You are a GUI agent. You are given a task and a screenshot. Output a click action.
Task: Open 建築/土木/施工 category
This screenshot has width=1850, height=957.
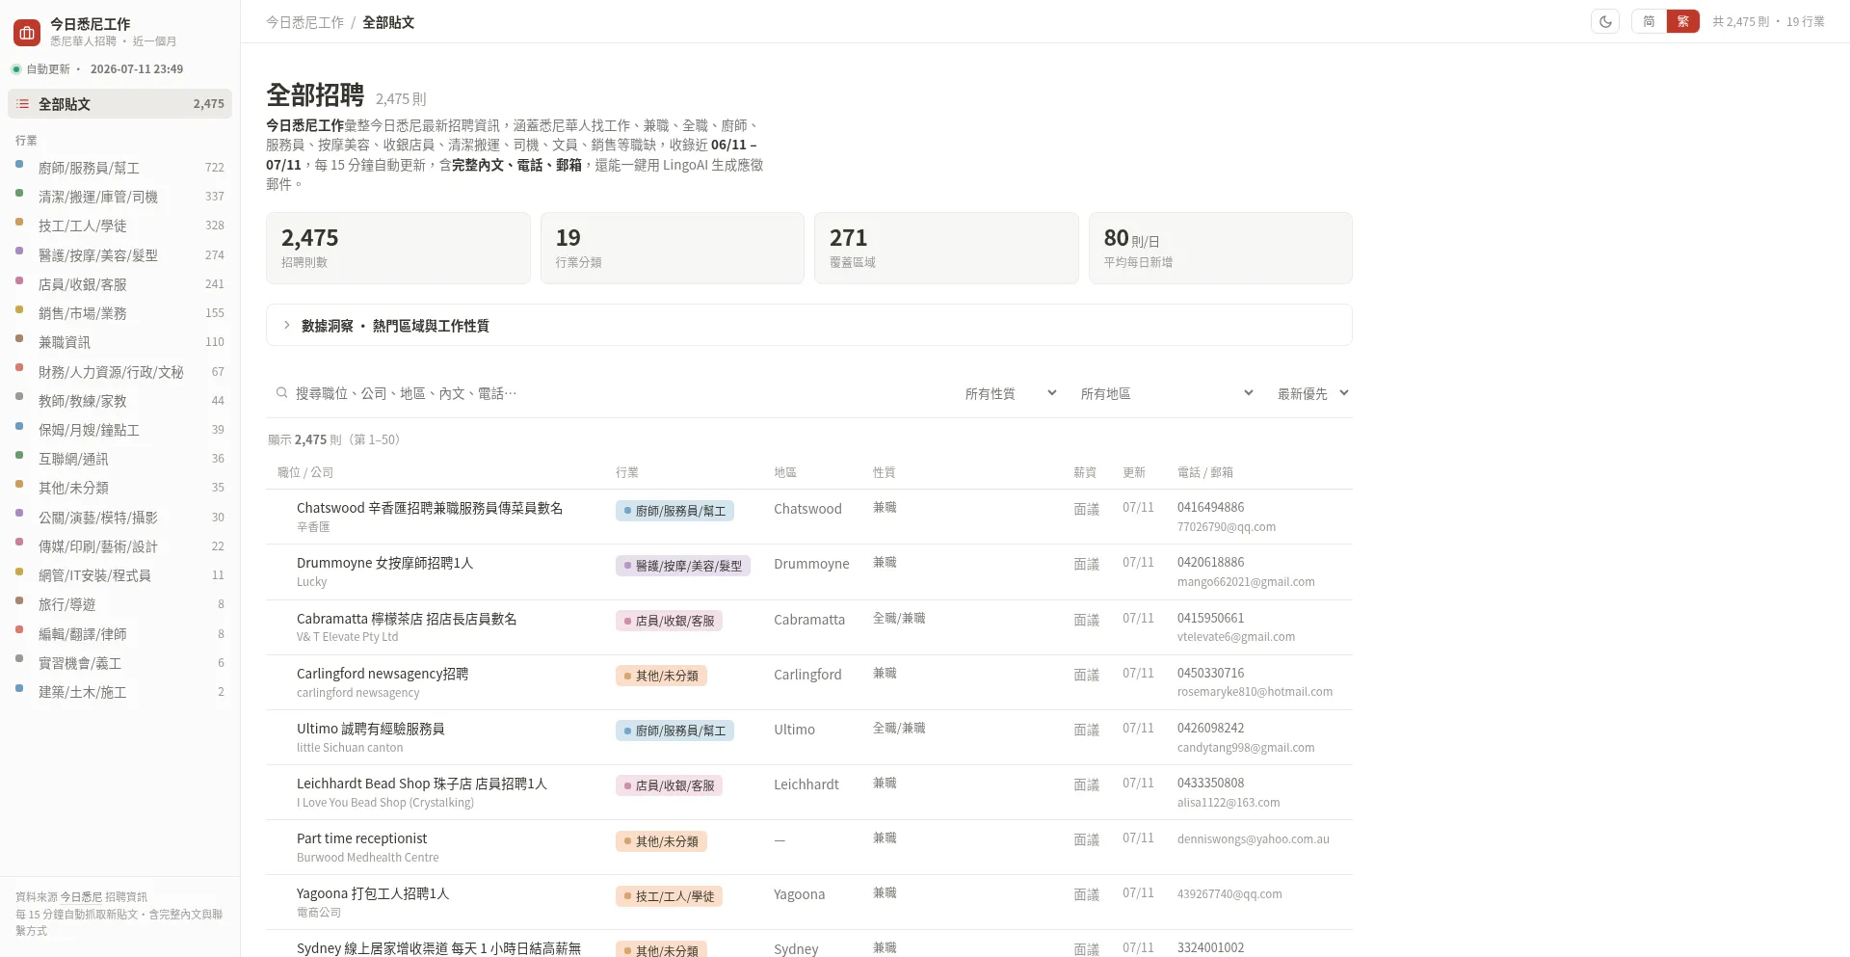point(119,692)
